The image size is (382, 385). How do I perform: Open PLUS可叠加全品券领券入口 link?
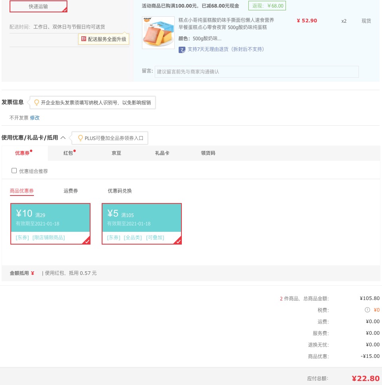point(114,138)
